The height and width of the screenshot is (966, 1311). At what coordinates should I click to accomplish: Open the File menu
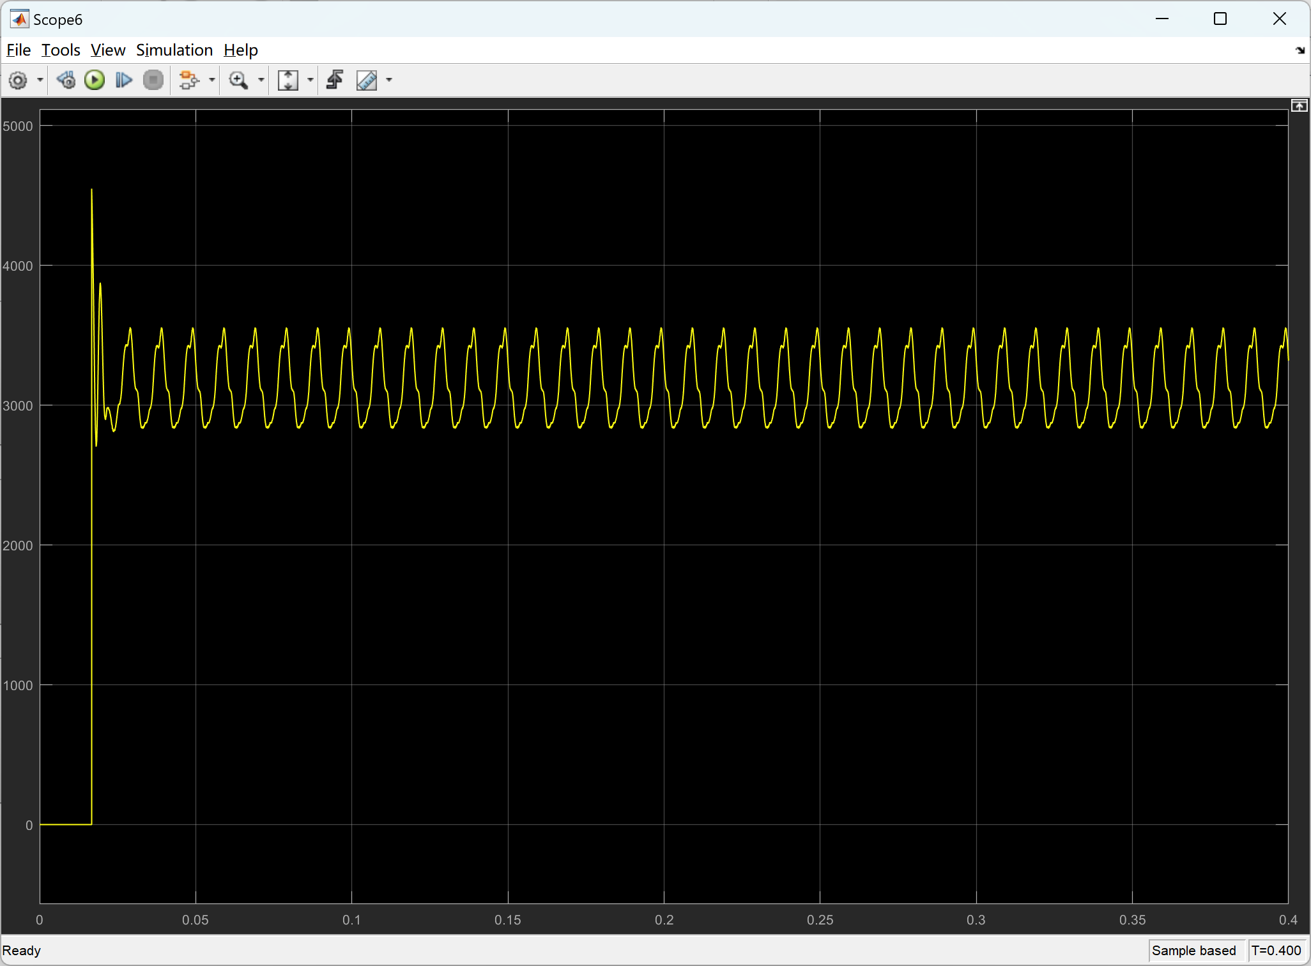tap(19, 50)
